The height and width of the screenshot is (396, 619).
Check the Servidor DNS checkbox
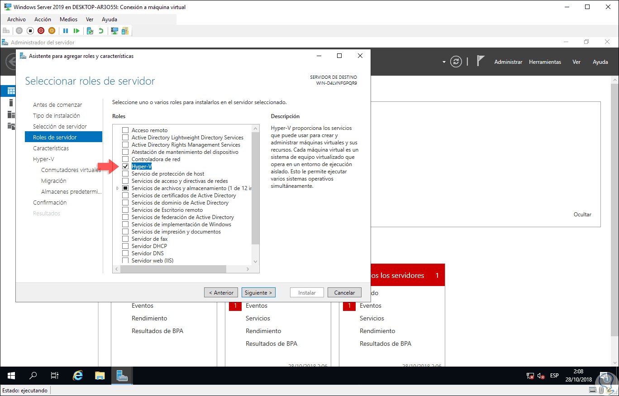point(125,253)
